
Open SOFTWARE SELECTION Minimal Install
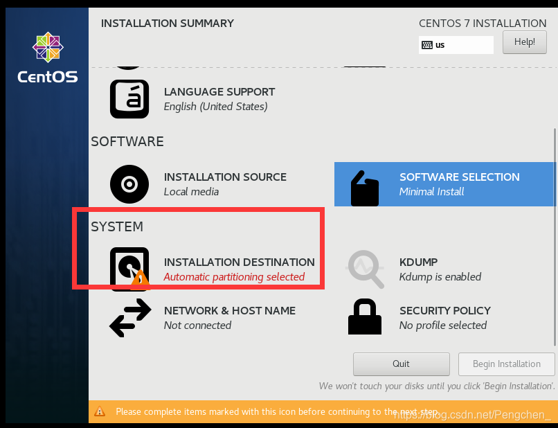tap(444, 184)
